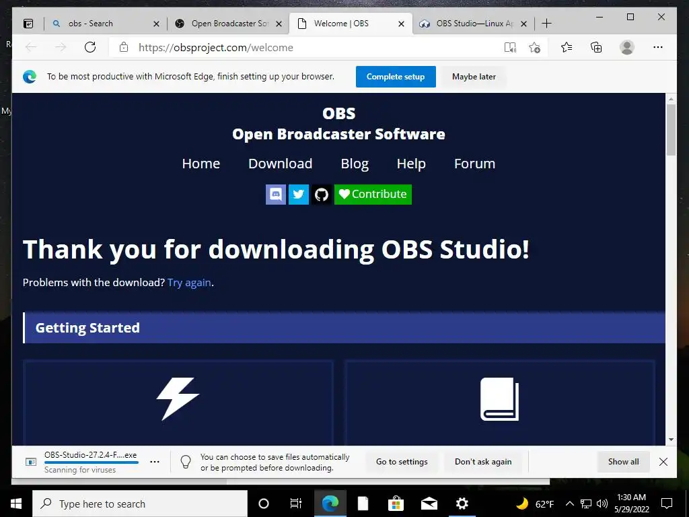Close the Welcome | OBS tab
Screen dimensions: 689x517
coord(401,24)
